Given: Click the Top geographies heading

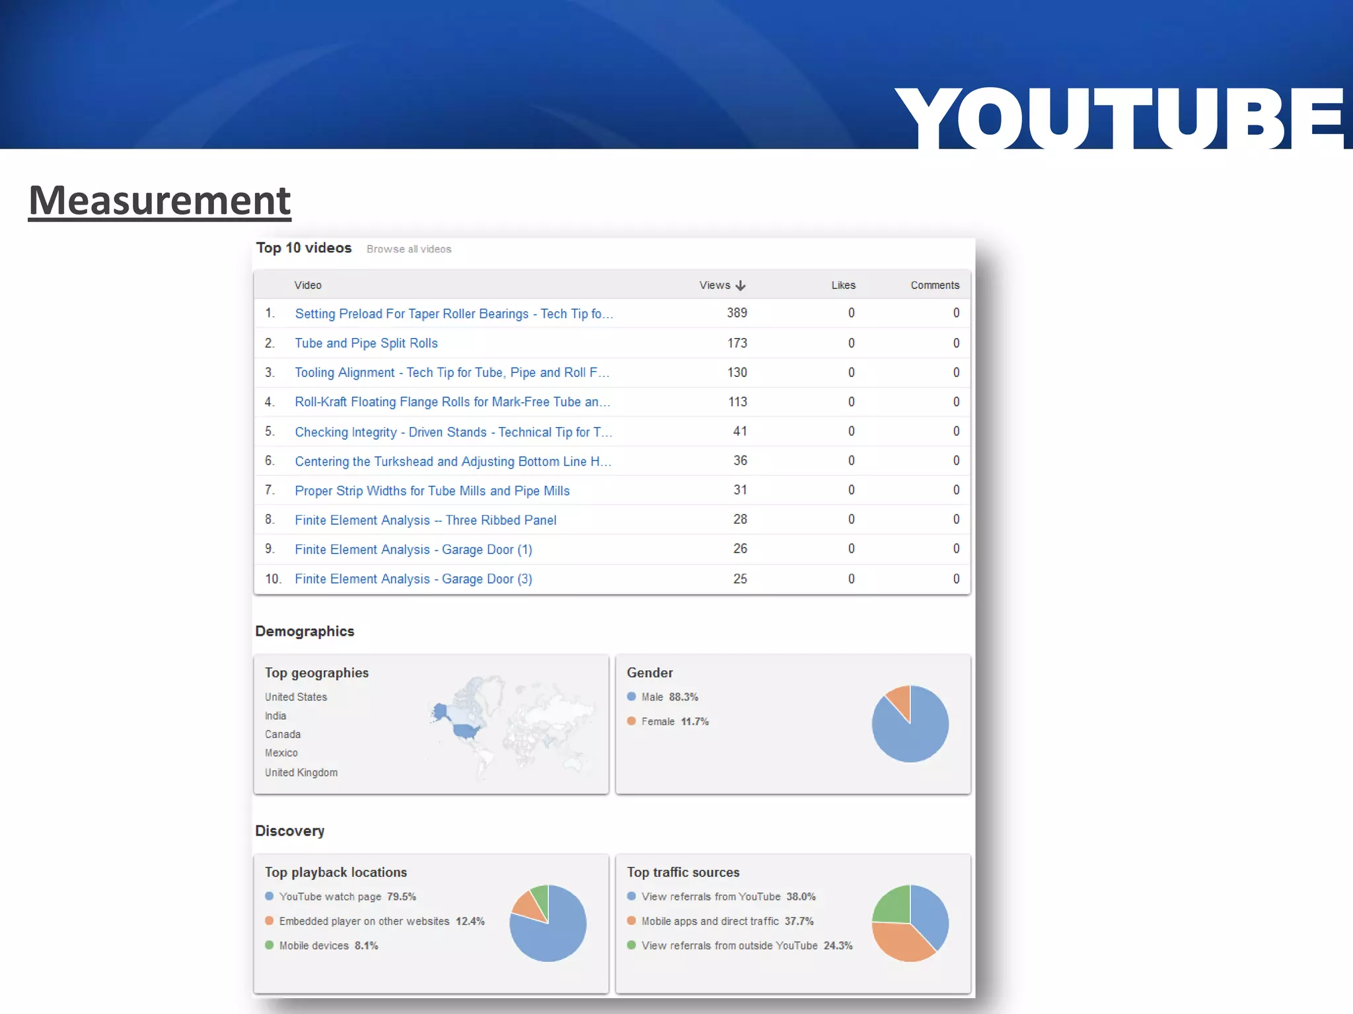Looking at the screenshot, I should click(x=317, y=673).
